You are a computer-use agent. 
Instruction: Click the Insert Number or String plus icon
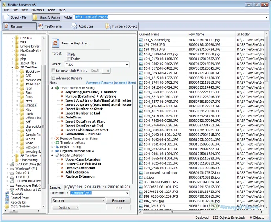tap(57, 88)
